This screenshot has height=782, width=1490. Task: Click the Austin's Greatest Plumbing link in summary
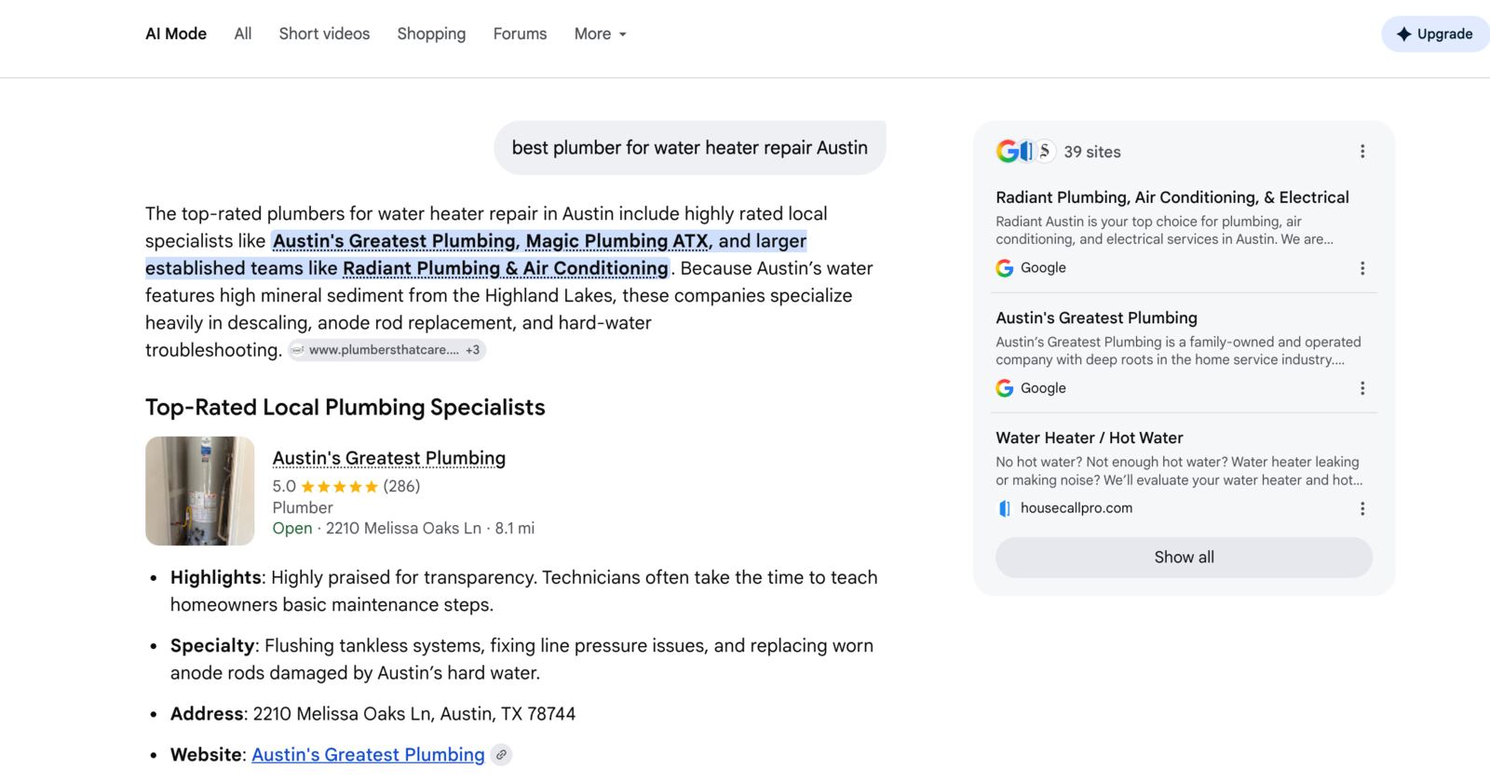[394, 241]
